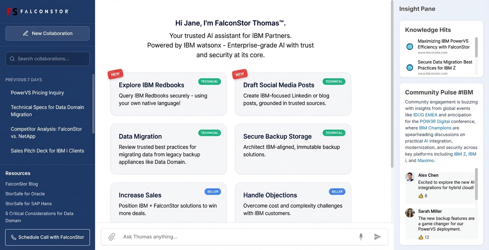Click Sarah Miller's profile avatar
Viewport: 489px width, 250px height.
point(410,213)
